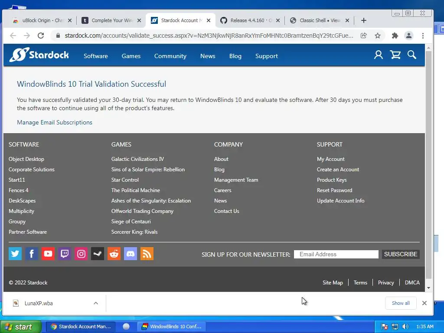Open the shopping cart icon
The width and height of the screenshot is (444, 333).
395,55
